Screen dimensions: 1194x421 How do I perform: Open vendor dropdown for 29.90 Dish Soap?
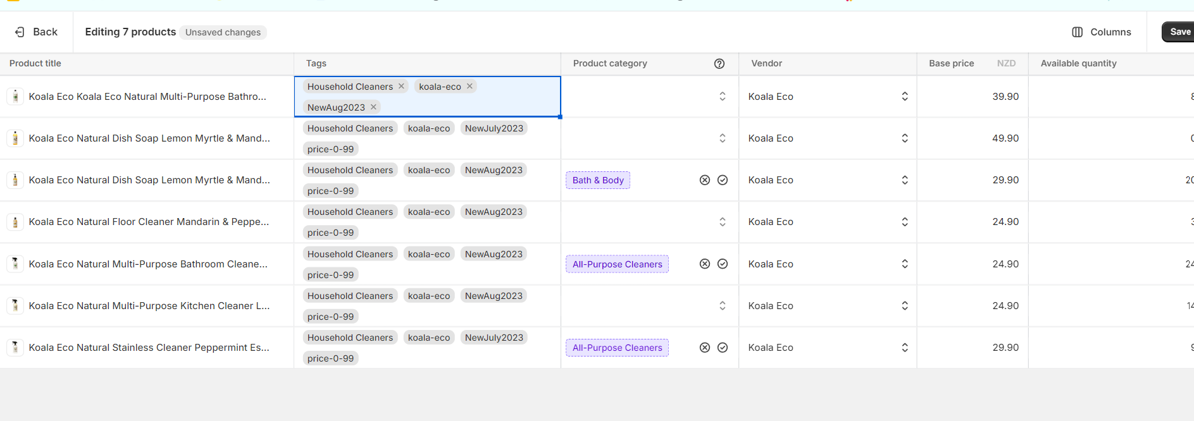[905, 180]
